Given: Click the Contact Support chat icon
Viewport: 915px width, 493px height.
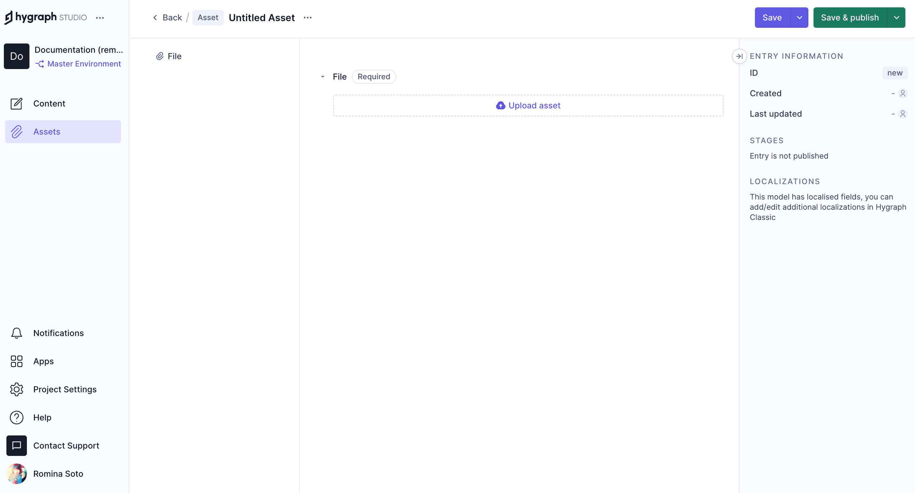Looking at the screenshot, I should click(x=16, y=445).
